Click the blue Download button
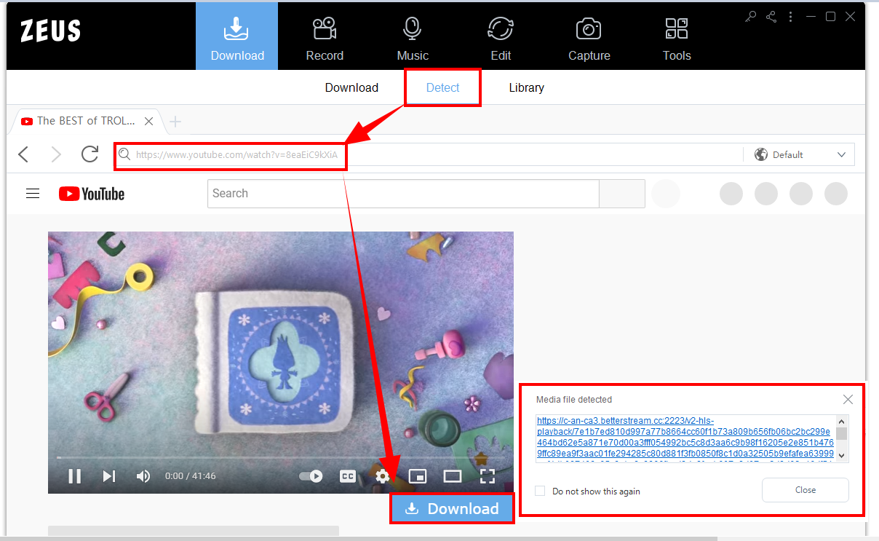This screenshot has height=541, width=879. click(x=453, y=508)
